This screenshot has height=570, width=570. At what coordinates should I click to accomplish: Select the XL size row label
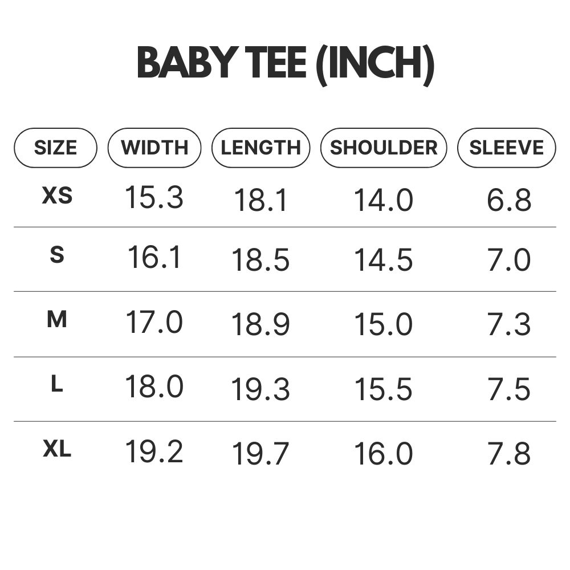pos(57,448)
